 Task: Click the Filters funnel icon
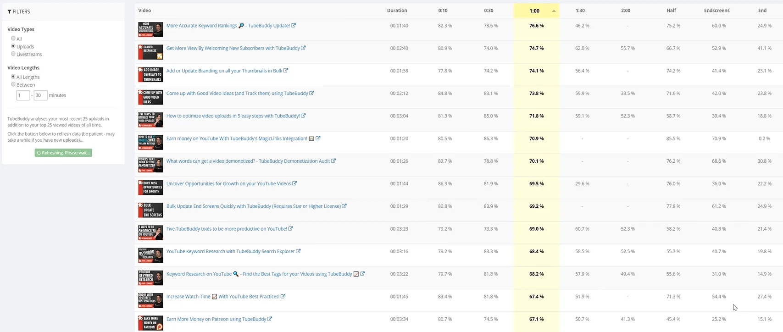point(10,11)
